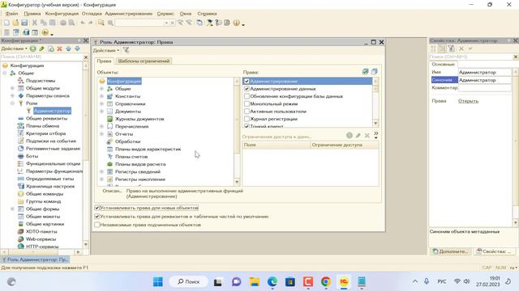Toggle Устанавливать права для новых объектов
The width and height of the screenshot is (519, 291).
[97, 208]
